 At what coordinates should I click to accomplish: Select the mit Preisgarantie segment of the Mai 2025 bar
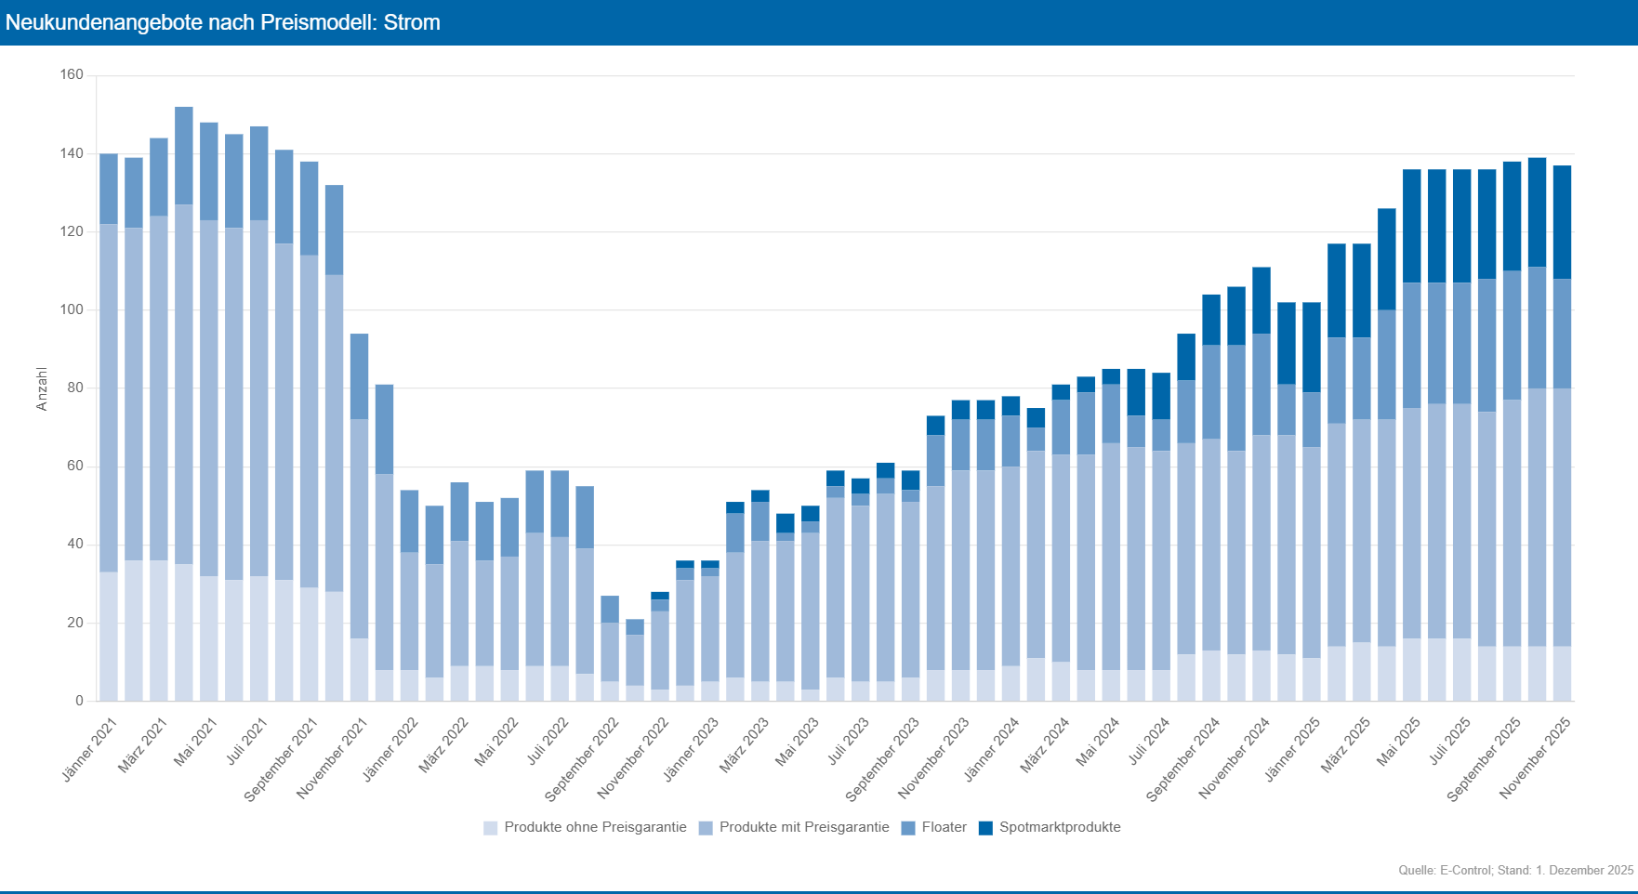pos(1411,522)
